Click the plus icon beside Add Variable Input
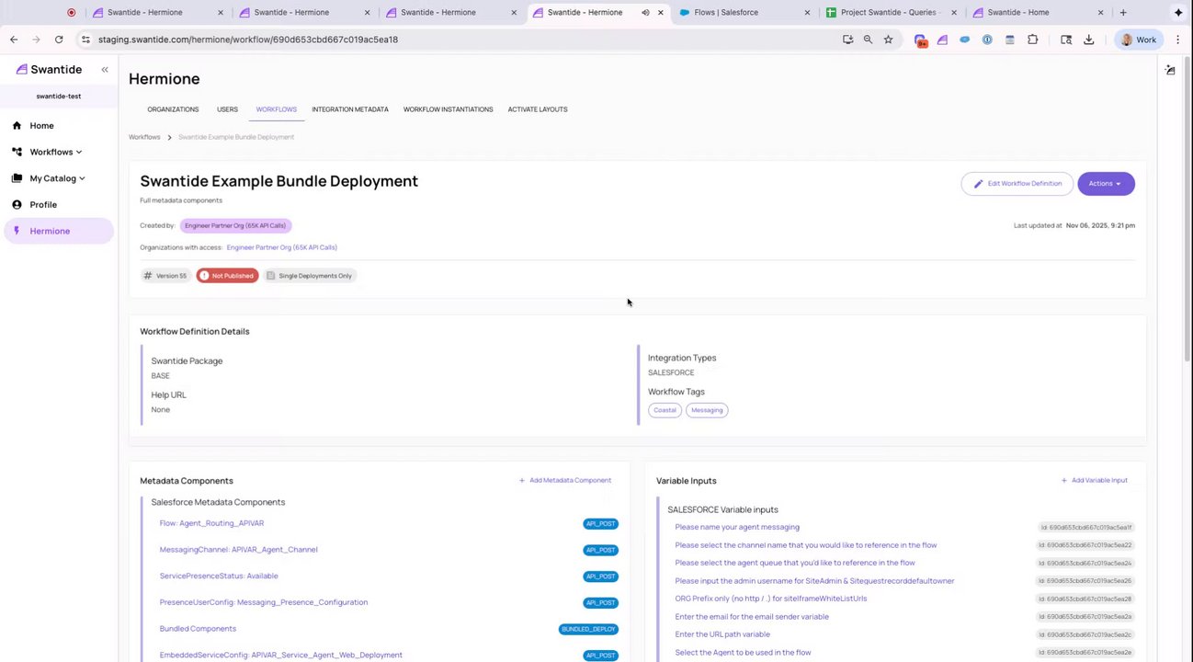 click(x=1064, y=481)
